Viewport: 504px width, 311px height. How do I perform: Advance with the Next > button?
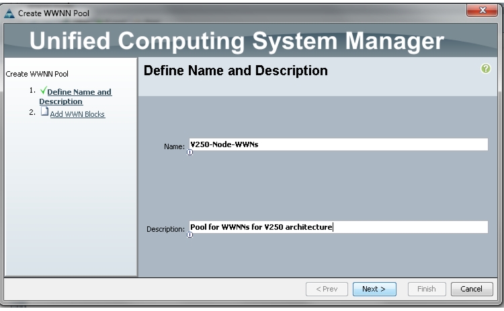(374, 289)
